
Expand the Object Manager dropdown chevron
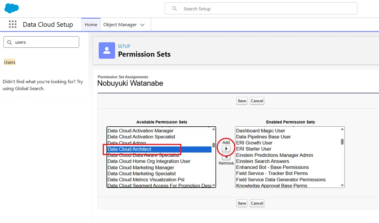[x=142, y=25]
